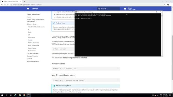
Task: Open Installation Guide Overview page
Action: click(x=36, y=27)
